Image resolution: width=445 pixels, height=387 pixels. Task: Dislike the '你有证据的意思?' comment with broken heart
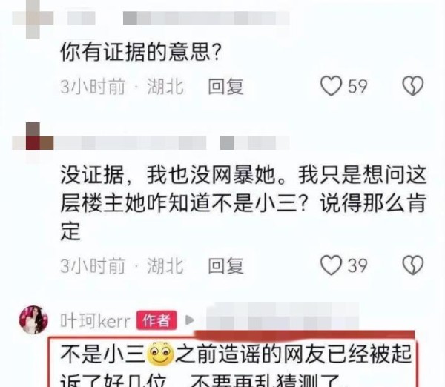pyautogui.click(x=413, y=86)
